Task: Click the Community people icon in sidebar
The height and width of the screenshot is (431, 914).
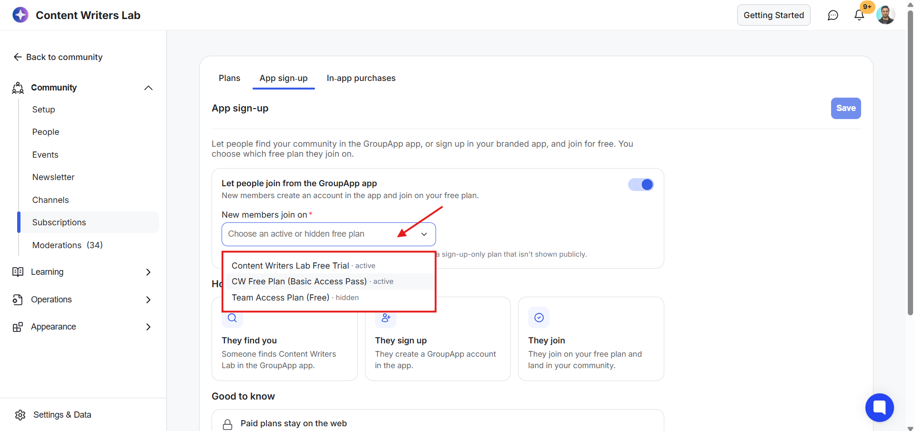Action: (18, 88)
